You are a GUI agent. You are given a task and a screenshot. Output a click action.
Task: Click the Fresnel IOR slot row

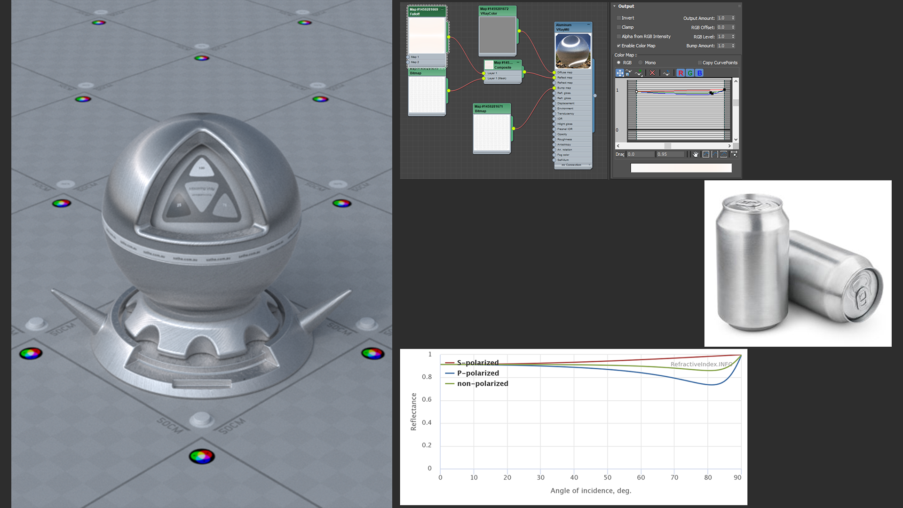[x=573, y=129]
